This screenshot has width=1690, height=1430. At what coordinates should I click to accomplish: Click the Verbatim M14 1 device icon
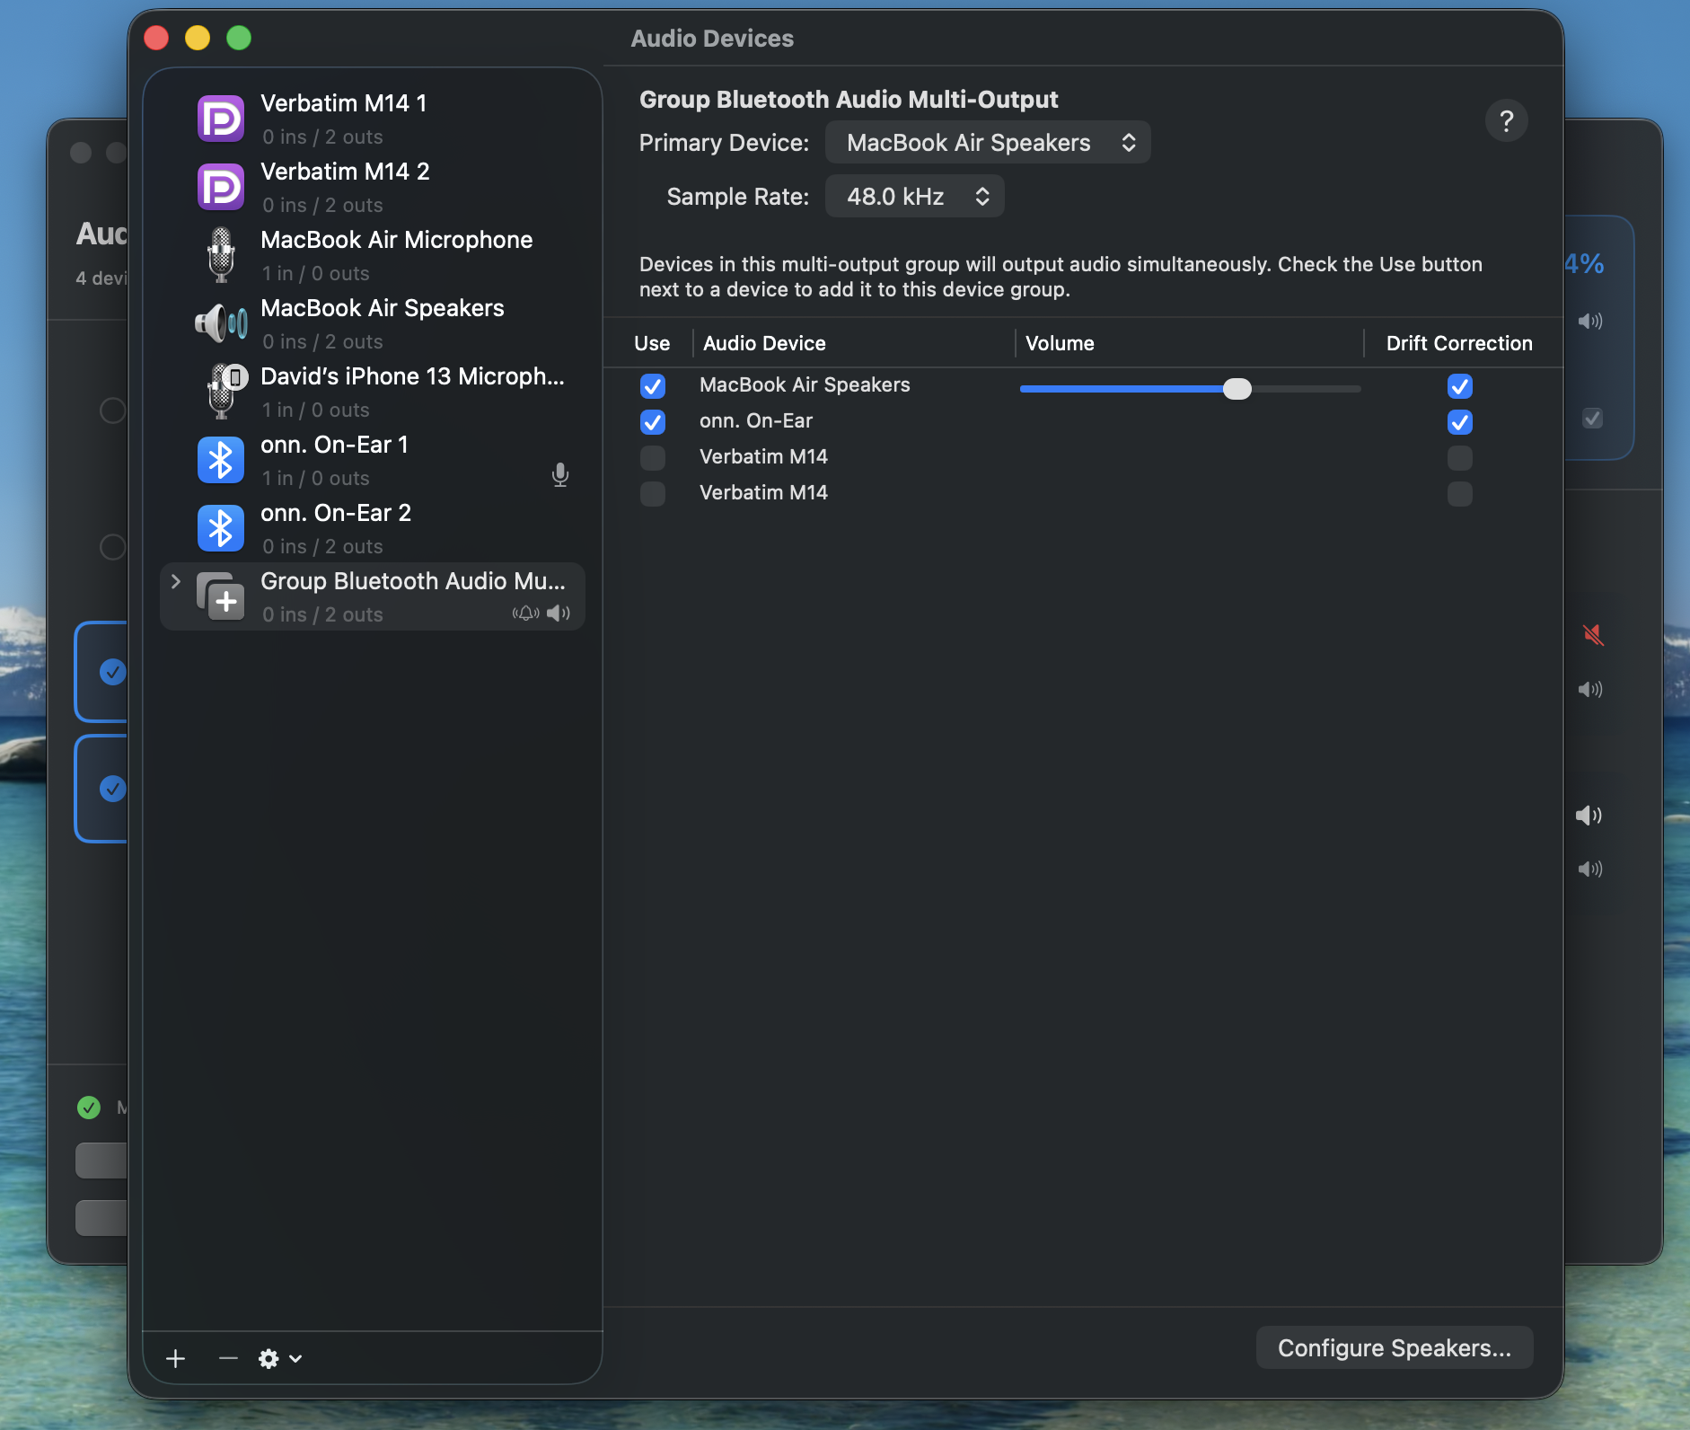(x=220, y=119)
